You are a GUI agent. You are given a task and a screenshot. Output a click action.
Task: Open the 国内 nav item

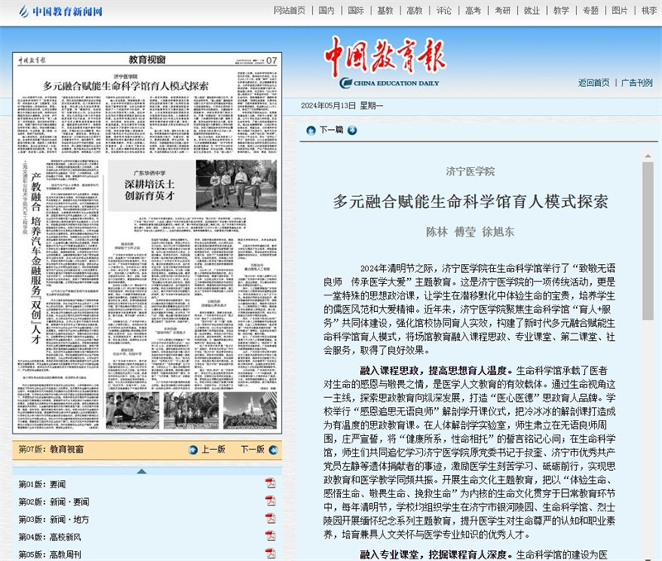pyautogui.click(x=326, y=11)
